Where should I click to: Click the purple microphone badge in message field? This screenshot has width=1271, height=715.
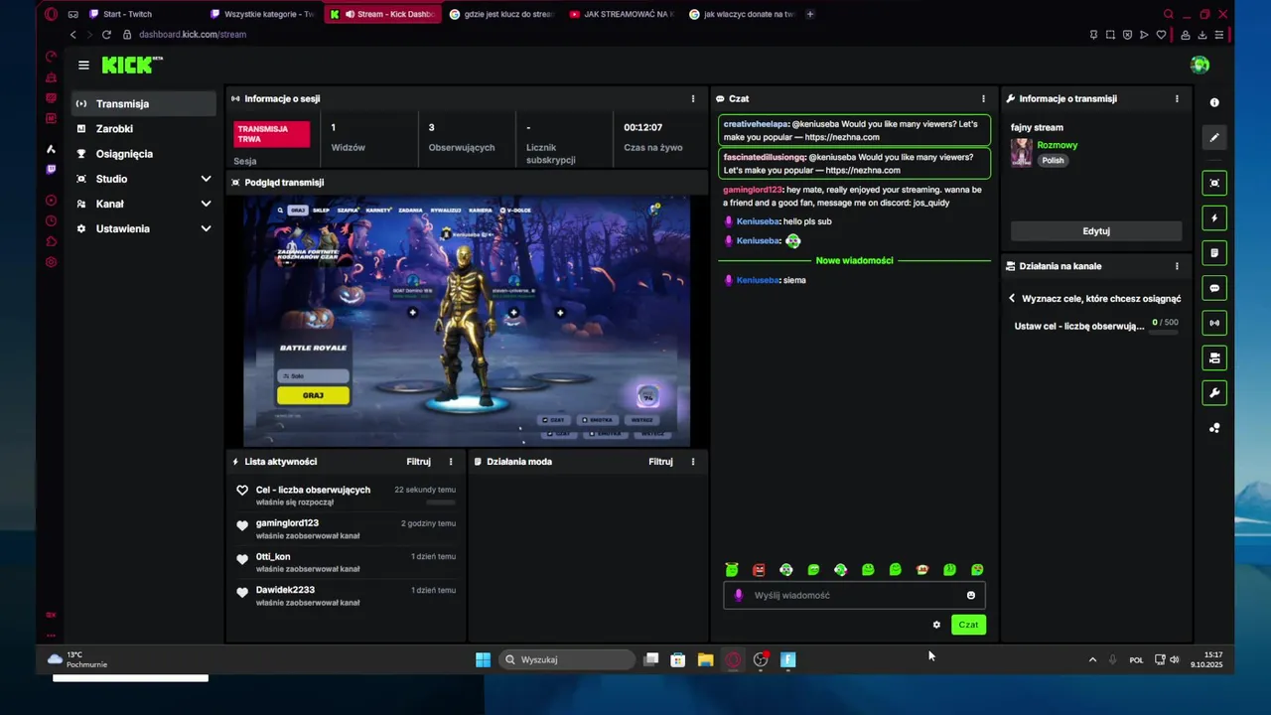pyautogui.click(x=738, y=595)
